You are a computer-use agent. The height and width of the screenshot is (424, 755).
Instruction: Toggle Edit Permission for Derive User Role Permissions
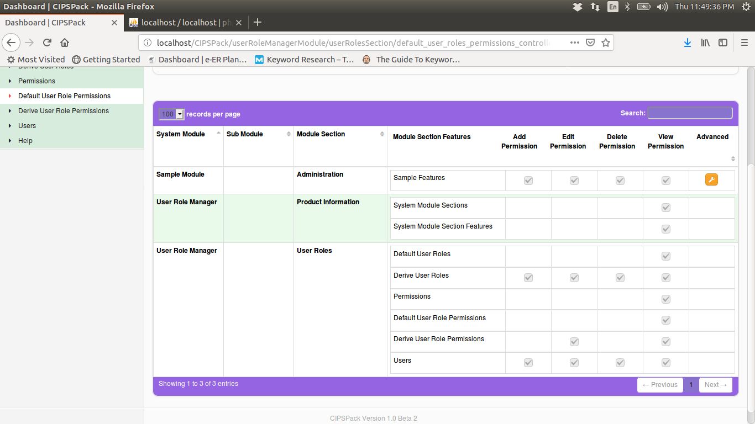(574, 342)
